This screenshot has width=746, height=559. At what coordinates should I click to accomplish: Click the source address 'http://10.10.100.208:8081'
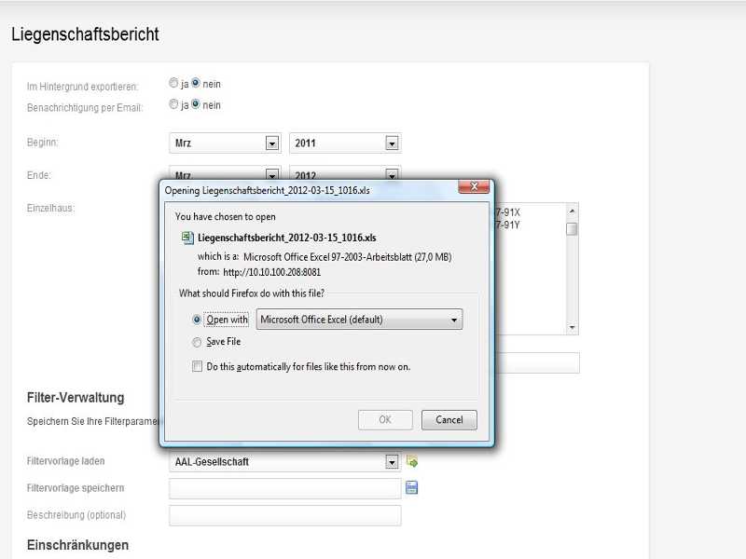pyautogui.click(x=271, y=272)
